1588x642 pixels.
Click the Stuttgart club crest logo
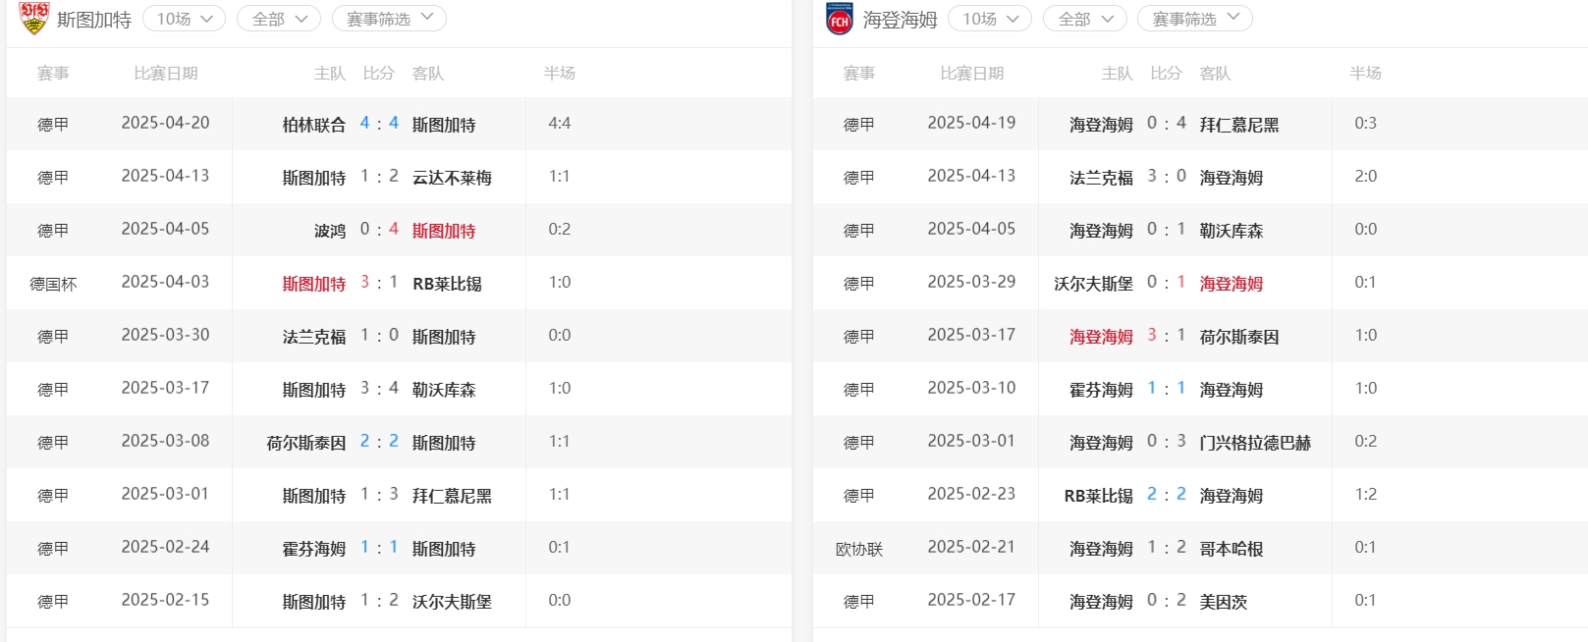click(34, 18)
